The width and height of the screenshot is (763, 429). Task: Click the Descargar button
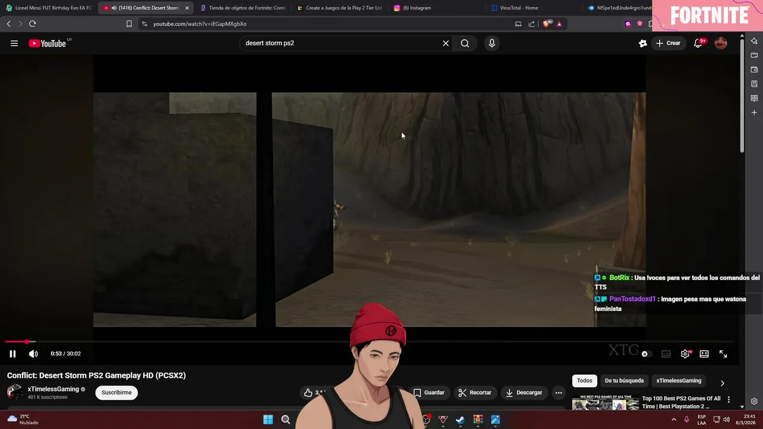524,393
